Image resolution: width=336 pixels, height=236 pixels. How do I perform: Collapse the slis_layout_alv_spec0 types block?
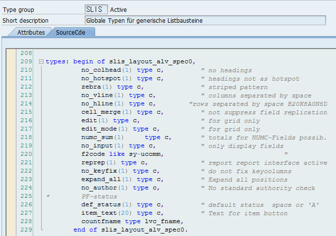41,62
